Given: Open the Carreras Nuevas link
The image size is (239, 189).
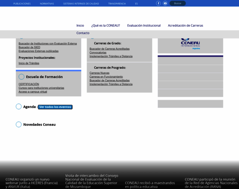Looking at the screenshot, I should [x=99, y=73].
